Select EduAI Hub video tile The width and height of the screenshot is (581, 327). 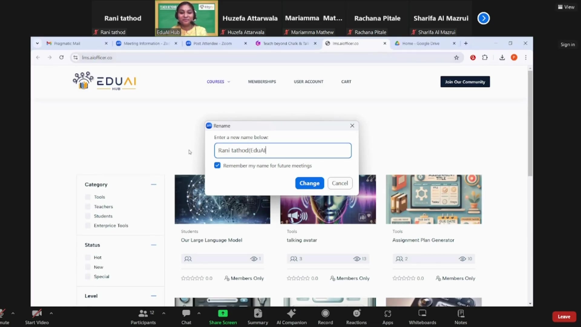click(x=186, y=18)
